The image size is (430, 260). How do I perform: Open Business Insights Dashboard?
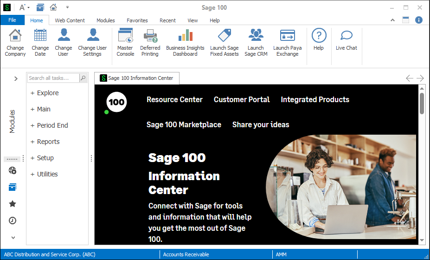(x=185, y=42)
